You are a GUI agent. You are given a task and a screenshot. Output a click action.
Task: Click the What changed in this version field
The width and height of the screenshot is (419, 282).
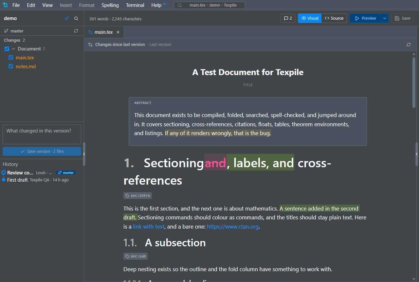(x=42, y=134)
